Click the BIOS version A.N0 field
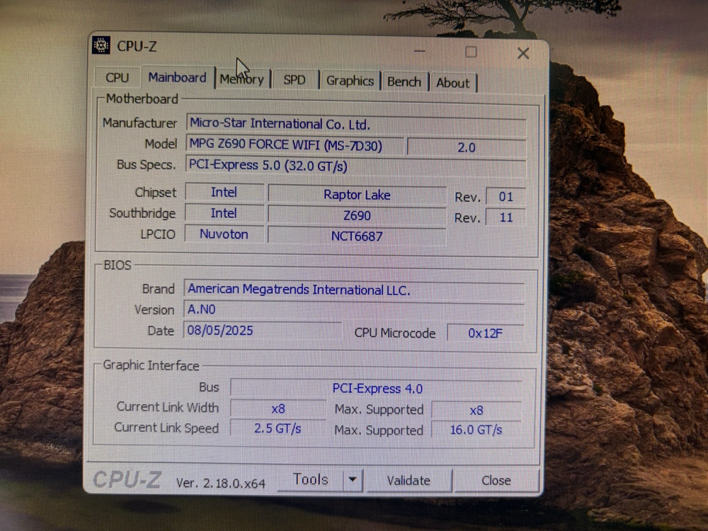Image resolution: width=708 pixels, height=531 pixels. (354, 310)
